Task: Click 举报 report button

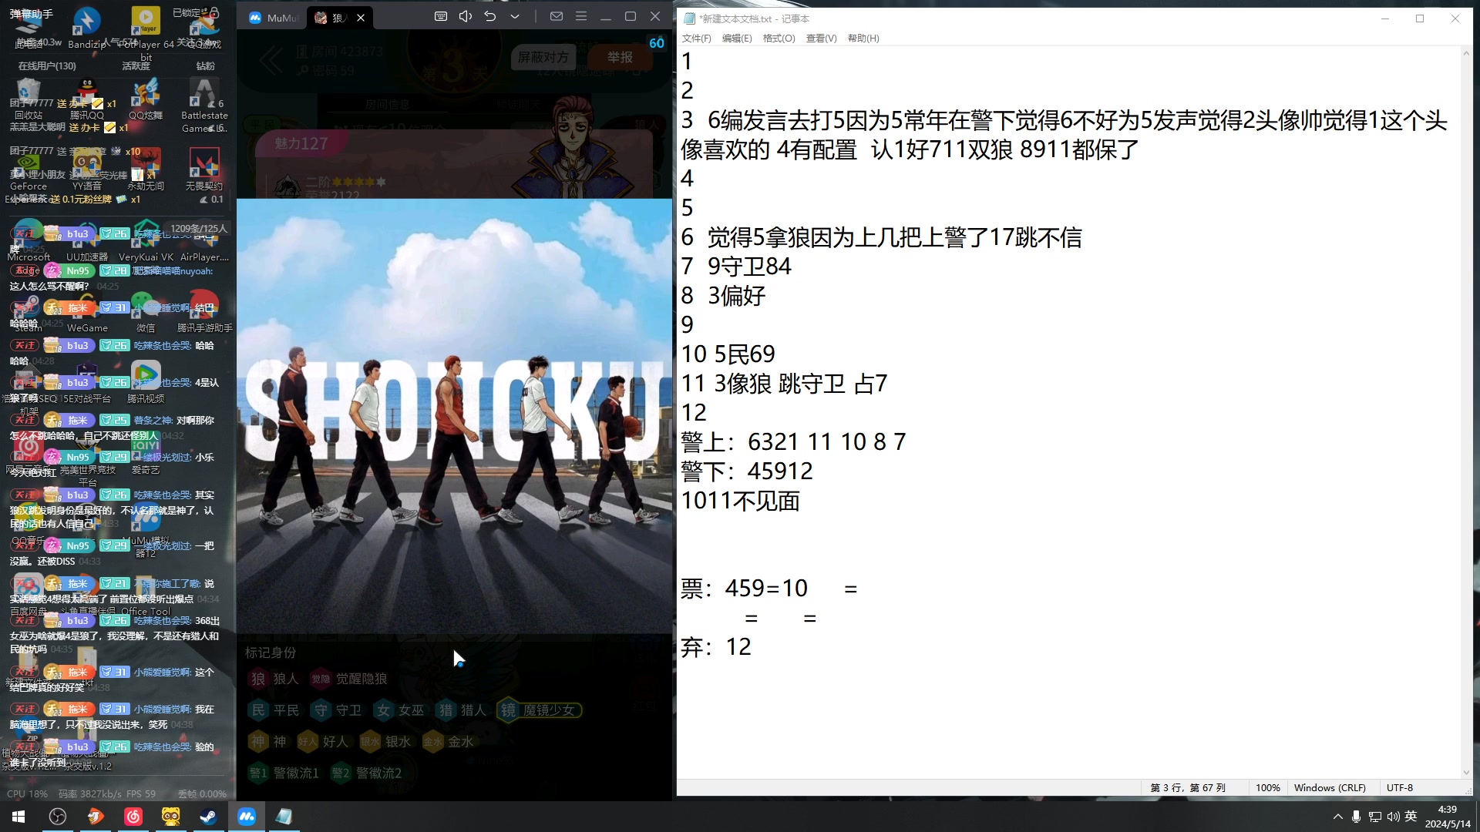Action: coord(620,57)
